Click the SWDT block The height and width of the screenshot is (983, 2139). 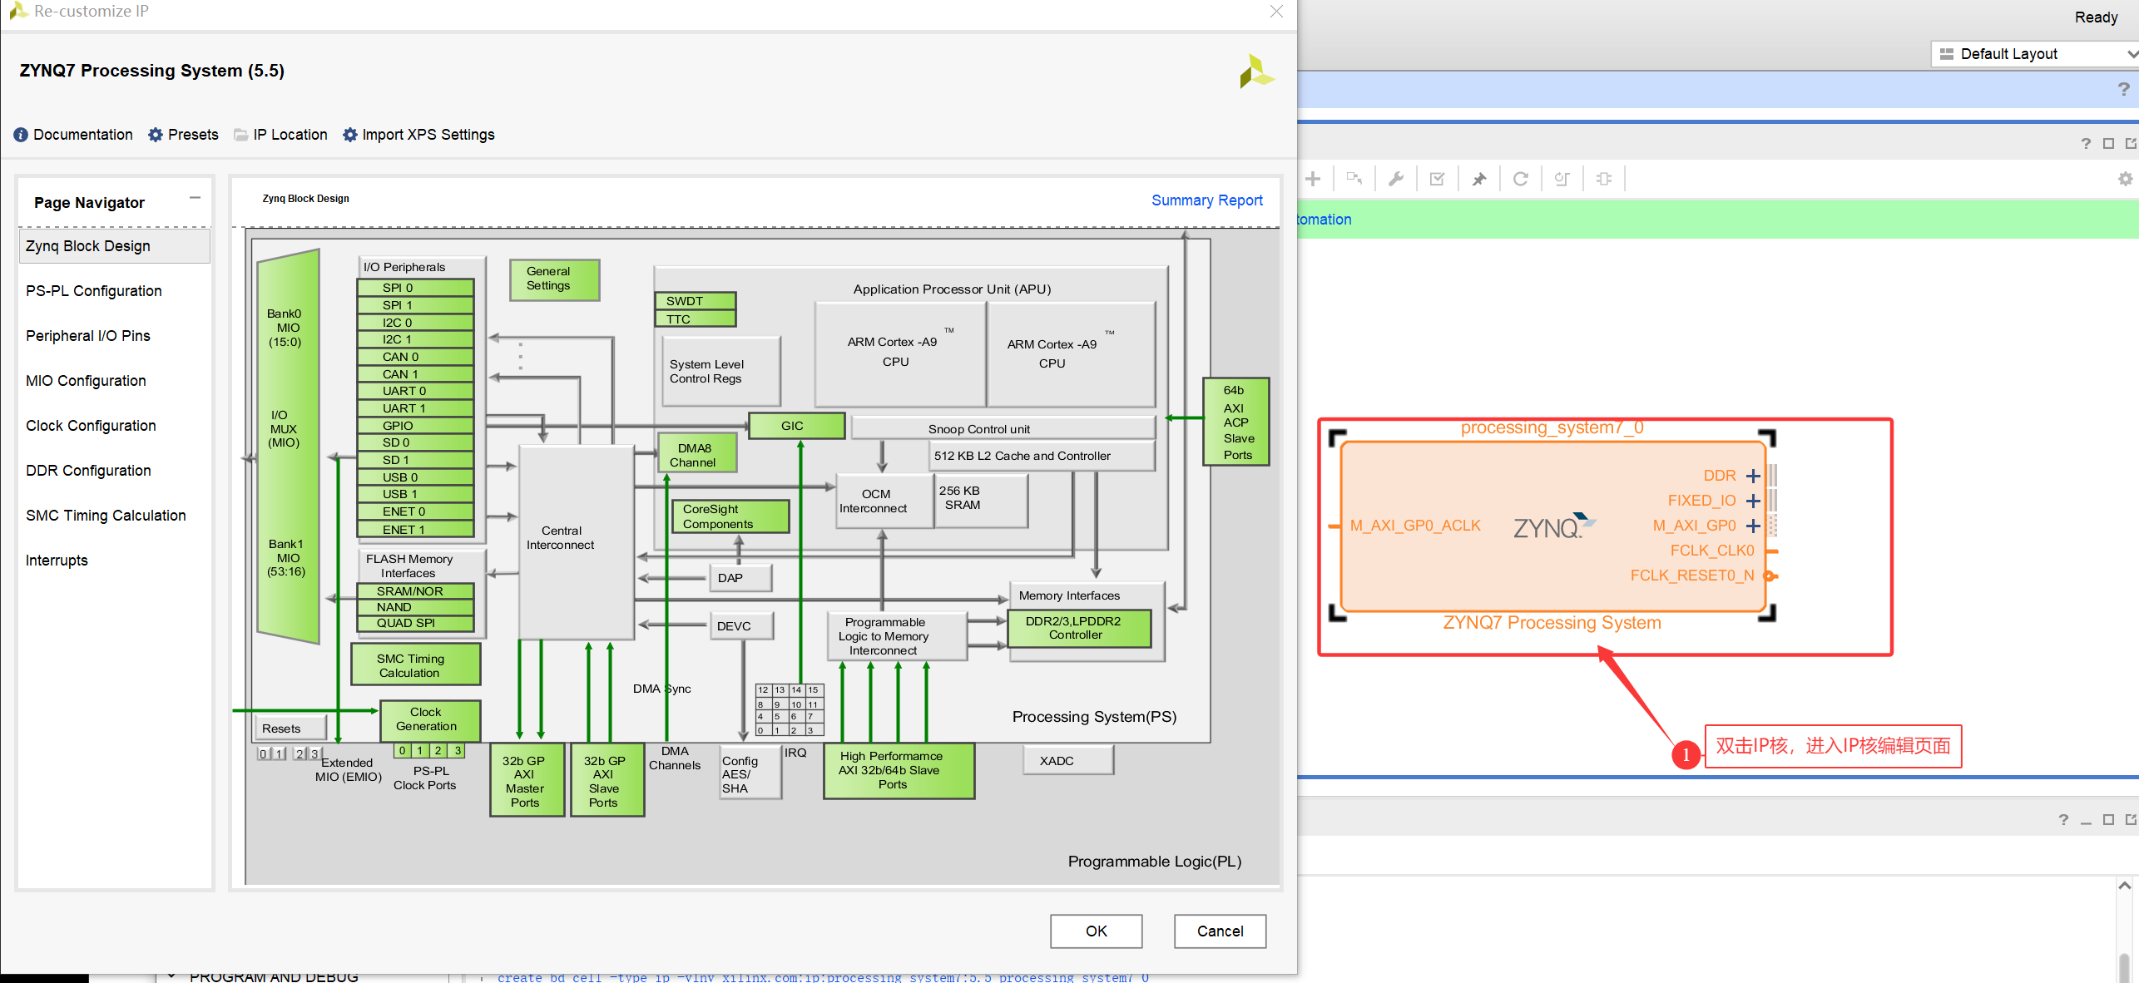(696, 301)
